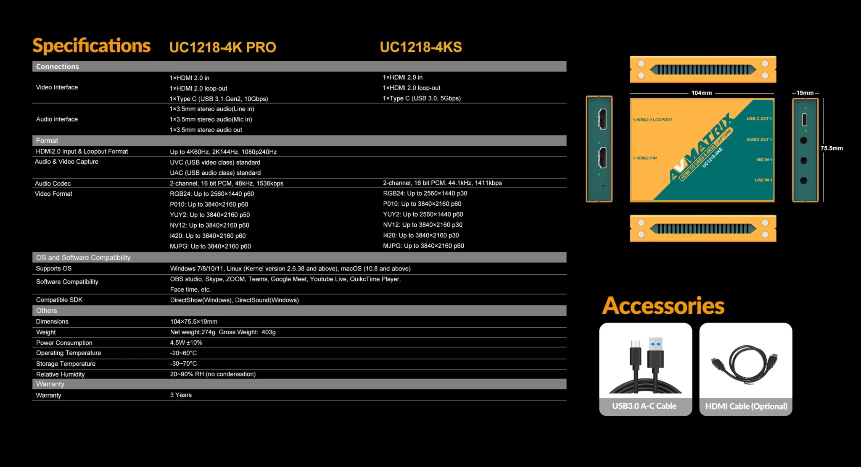Click the USB-C OUT label on device top
Screen dimensions: 861x467
coord(758,119)
